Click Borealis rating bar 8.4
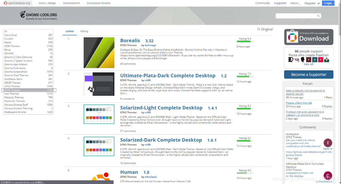 (245, 41)
